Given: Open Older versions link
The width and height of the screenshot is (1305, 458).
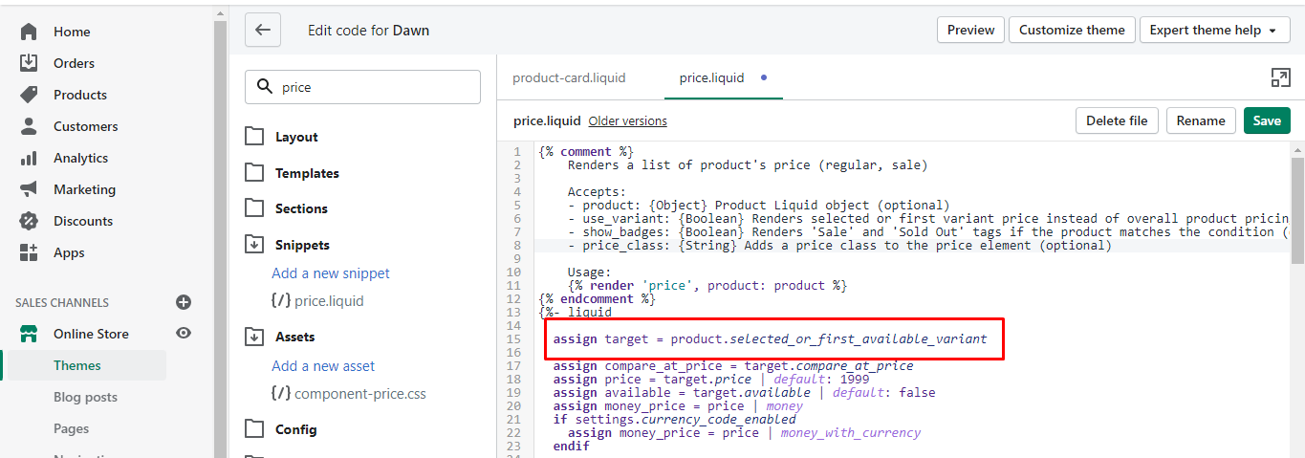Looking at the screenshot, I should 627,121.
